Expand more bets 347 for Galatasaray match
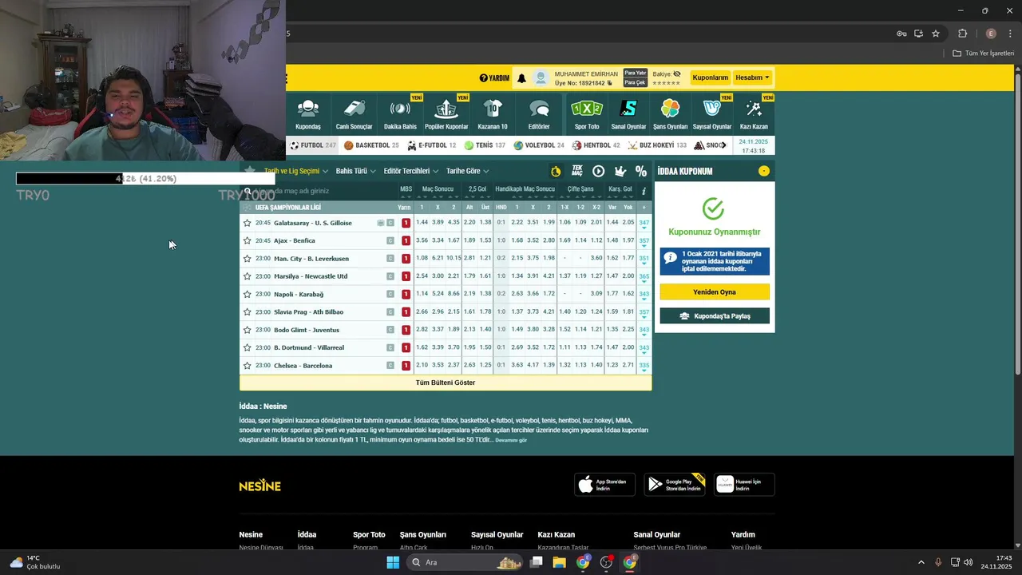This screenshot has height=575, width=1022. point(644,224)
